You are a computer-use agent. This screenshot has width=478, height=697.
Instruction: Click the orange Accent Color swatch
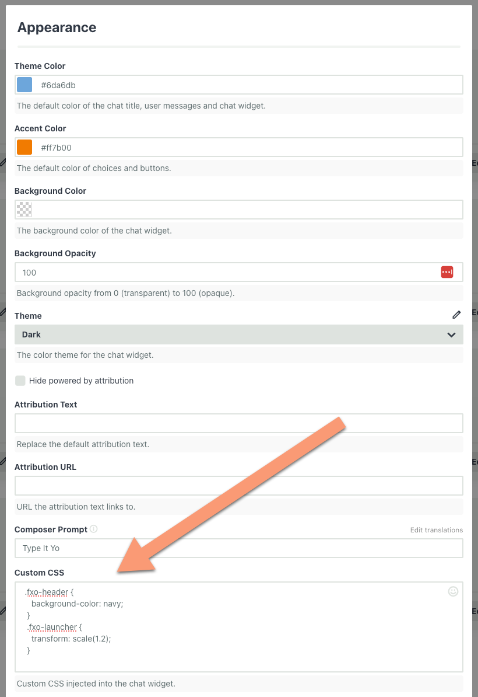(24, 147)
